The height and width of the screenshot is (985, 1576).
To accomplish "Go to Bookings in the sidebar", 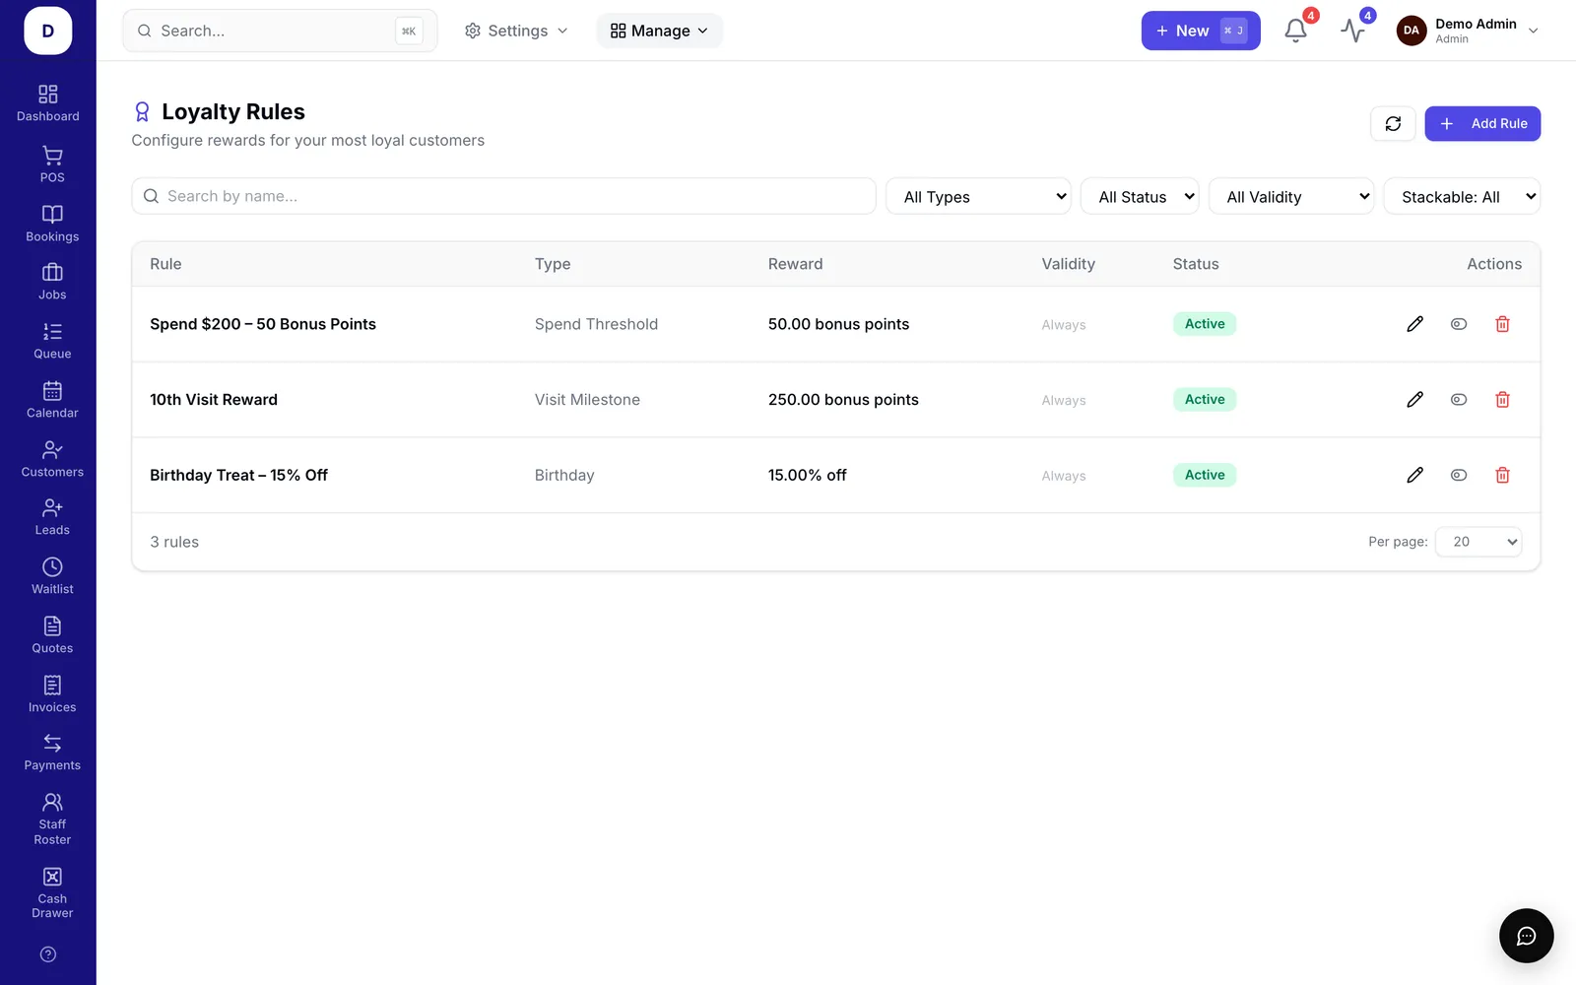I will point(52,224).
